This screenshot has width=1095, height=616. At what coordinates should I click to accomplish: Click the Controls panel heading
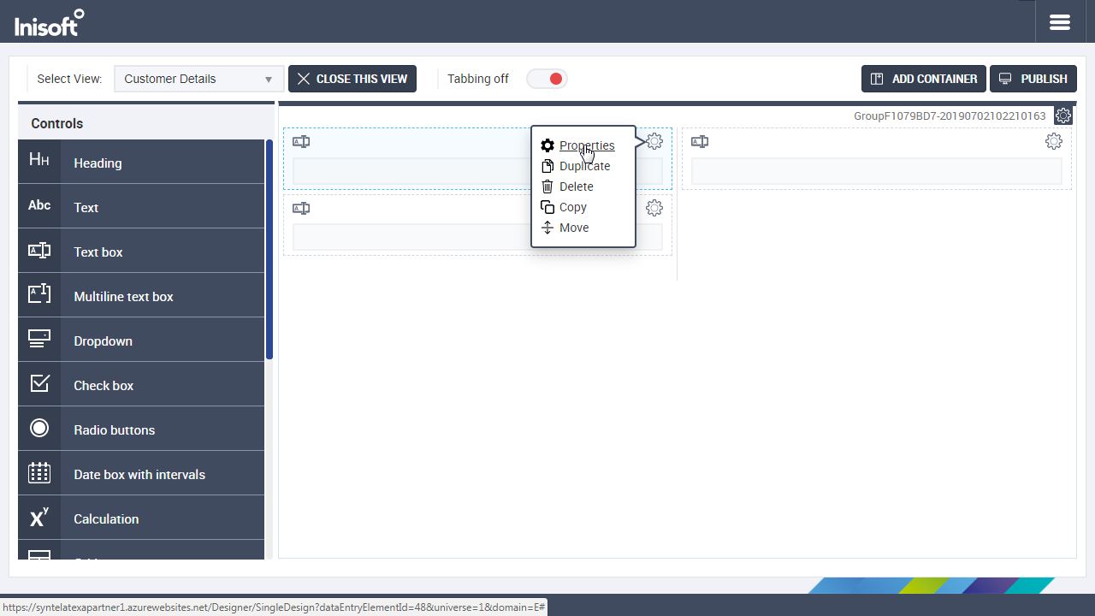tap(57, 123)
